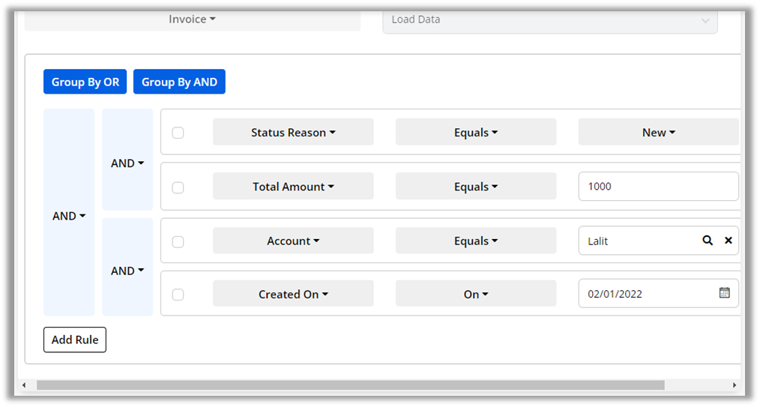Change the outer AND group operator

click(x=69, y=216)
